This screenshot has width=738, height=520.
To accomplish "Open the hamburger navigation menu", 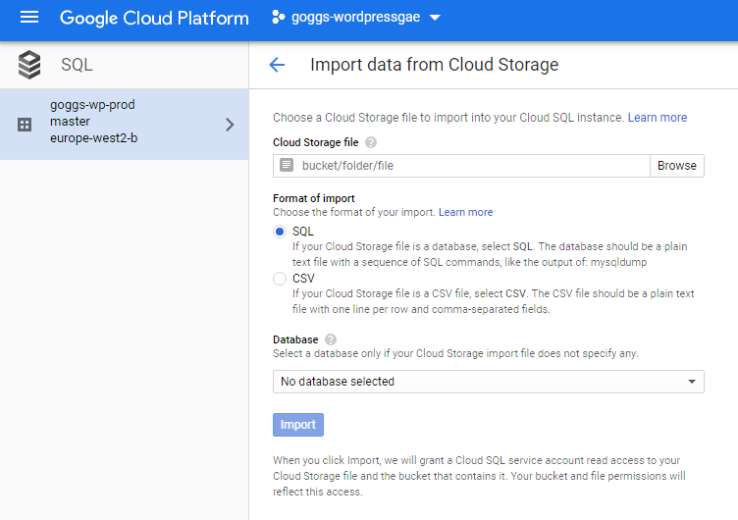I will (x=29, y=18).
